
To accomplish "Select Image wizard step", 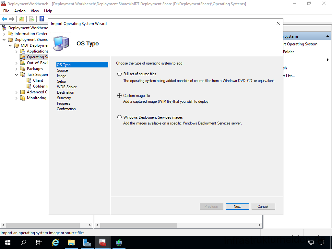I will pyautogui.click(x=62, y=76).
